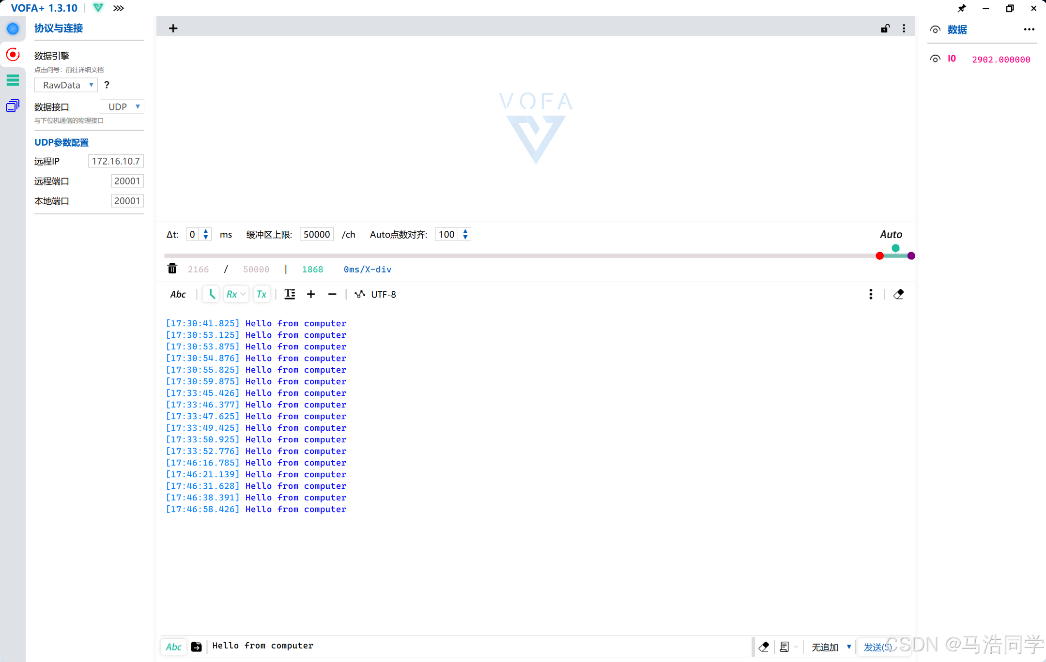Open the RawData engine dropdown
The image size is (1046, 662).
[x=66, y=85]
